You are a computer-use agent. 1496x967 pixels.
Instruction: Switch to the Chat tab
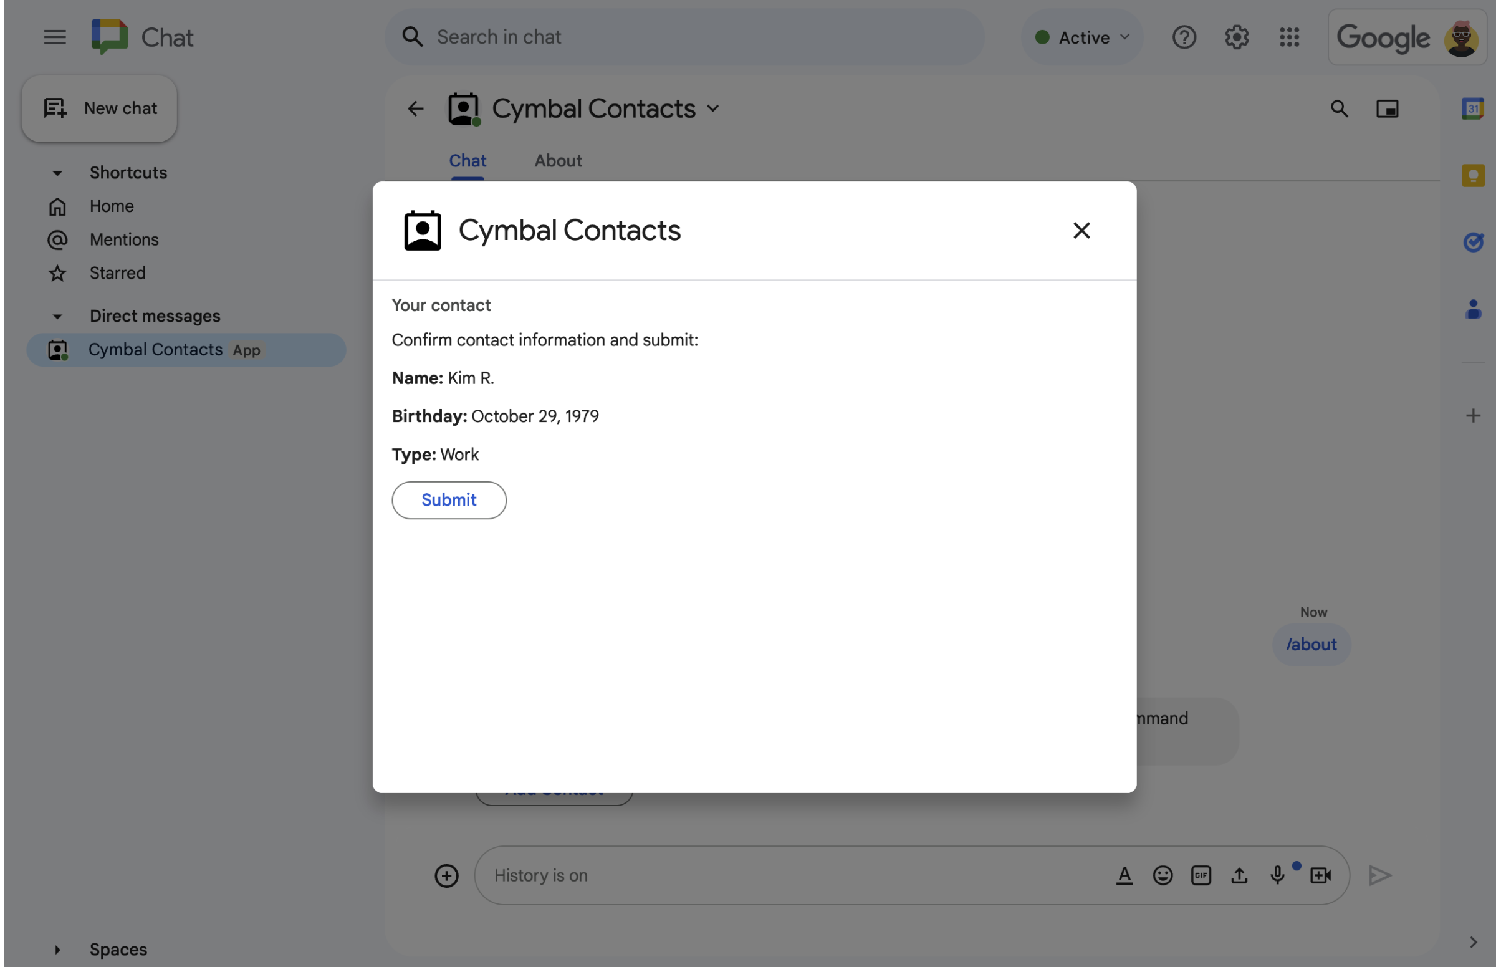(467, 160)
